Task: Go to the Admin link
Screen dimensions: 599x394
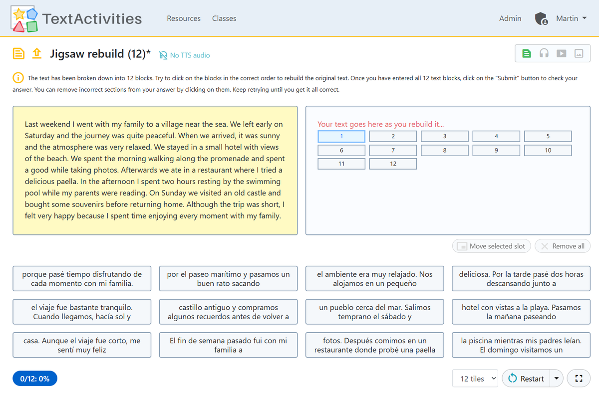Action: [510, 18]
